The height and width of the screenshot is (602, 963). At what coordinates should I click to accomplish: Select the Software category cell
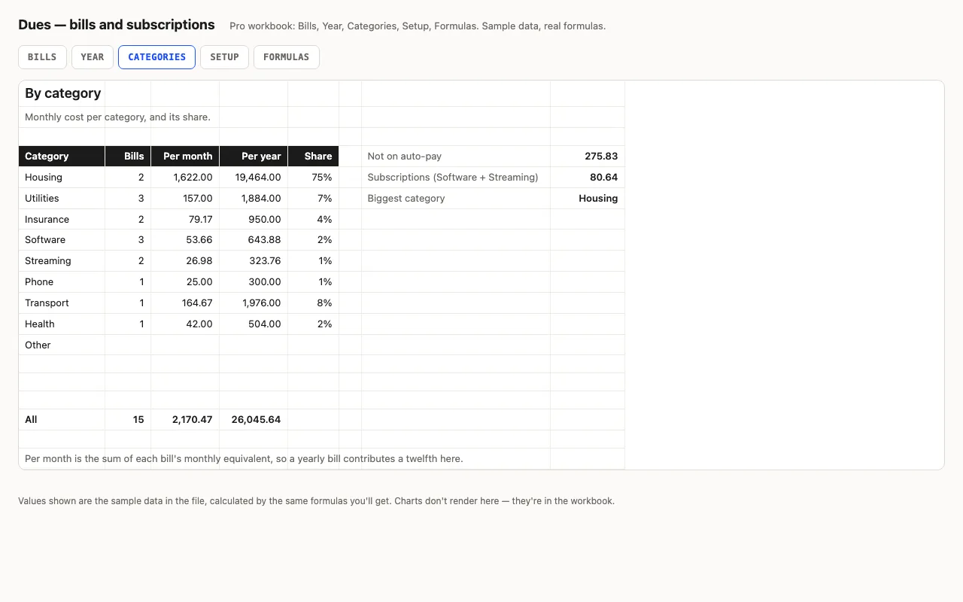[x=62, y=240]
